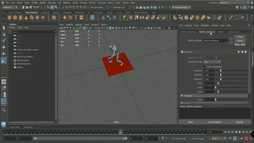Click the Undo arrow icon

click(x=34, y=7)
